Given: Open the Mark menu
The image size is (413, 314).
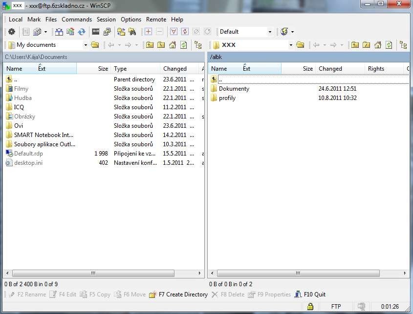Looking at the screenshot, I should [34, 20].
